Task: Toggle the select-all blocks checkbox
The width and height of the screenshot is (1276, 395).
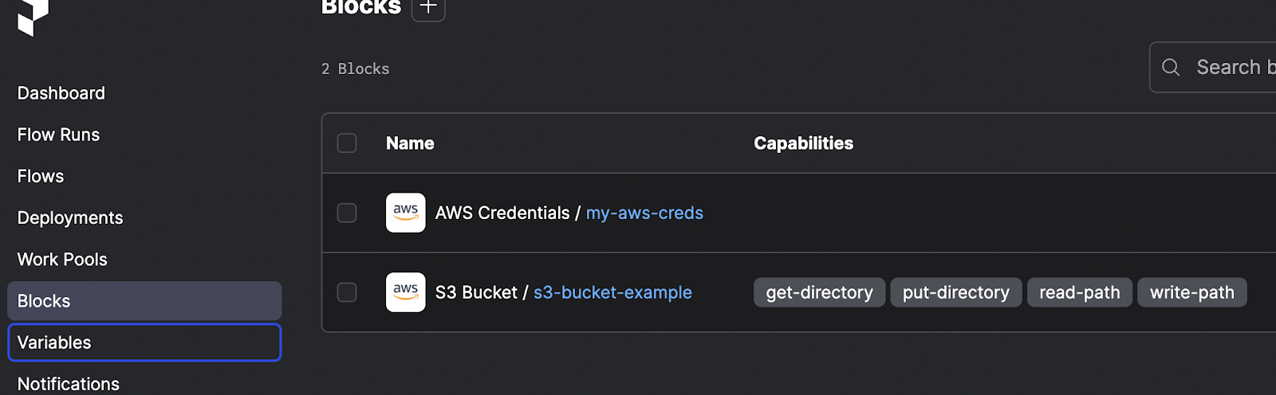Action: [347, 143]
